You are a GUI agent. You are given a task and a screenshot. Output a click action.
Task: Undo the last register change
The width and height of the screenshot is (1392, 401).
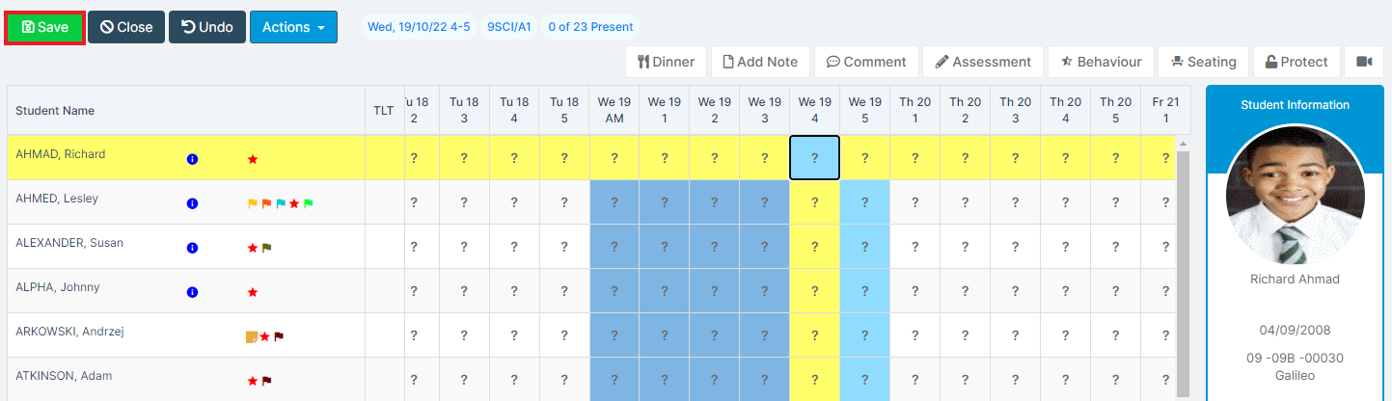click(x=207, y=27)
